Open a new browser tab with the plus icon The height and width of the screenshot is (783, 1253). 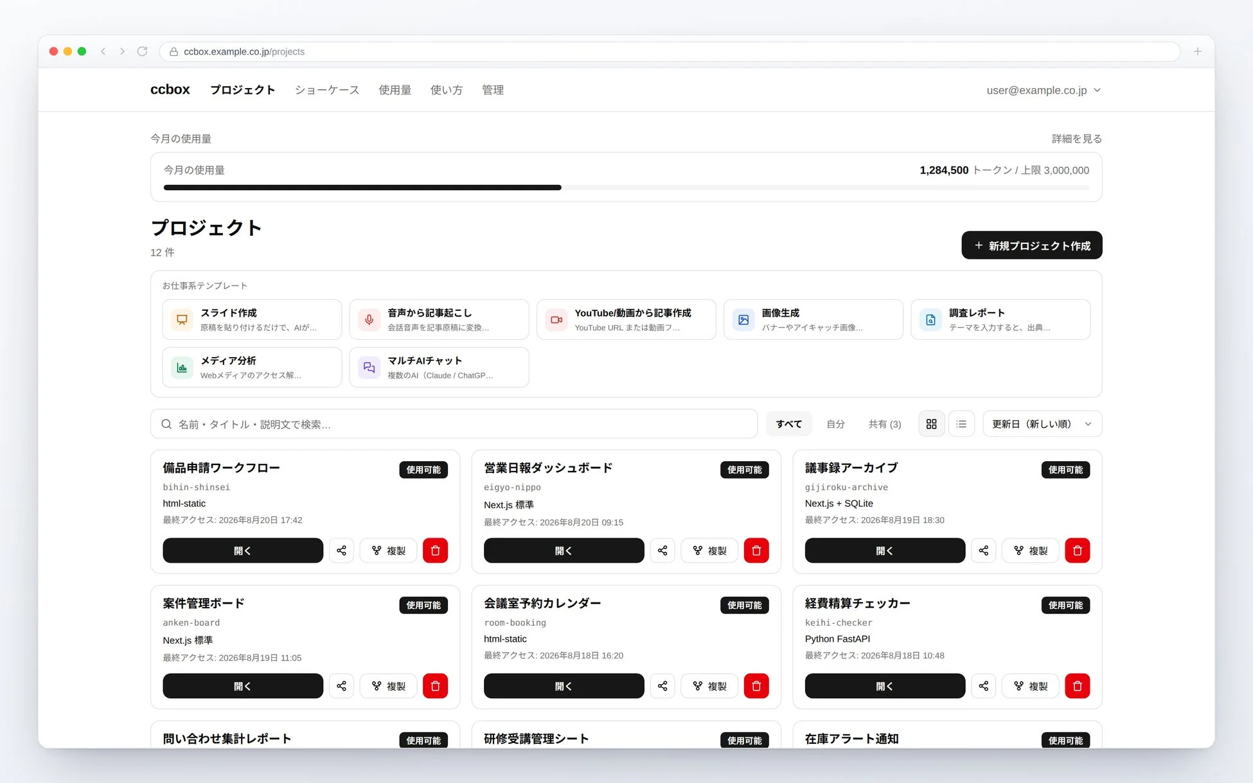[x=1198, y=51]
